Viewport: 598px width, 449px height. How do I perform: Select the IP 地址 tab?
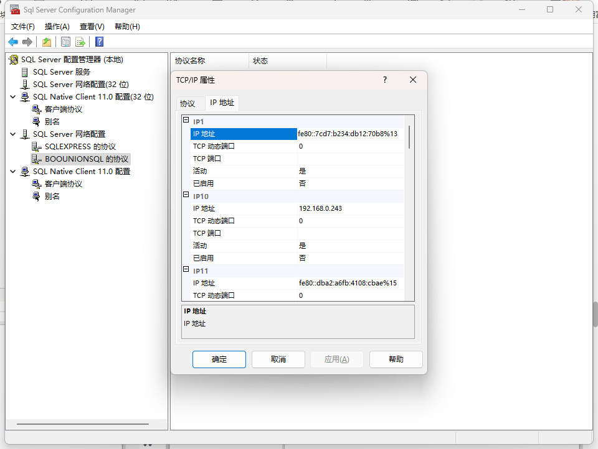pyautogui.click(x=222, y=103)
